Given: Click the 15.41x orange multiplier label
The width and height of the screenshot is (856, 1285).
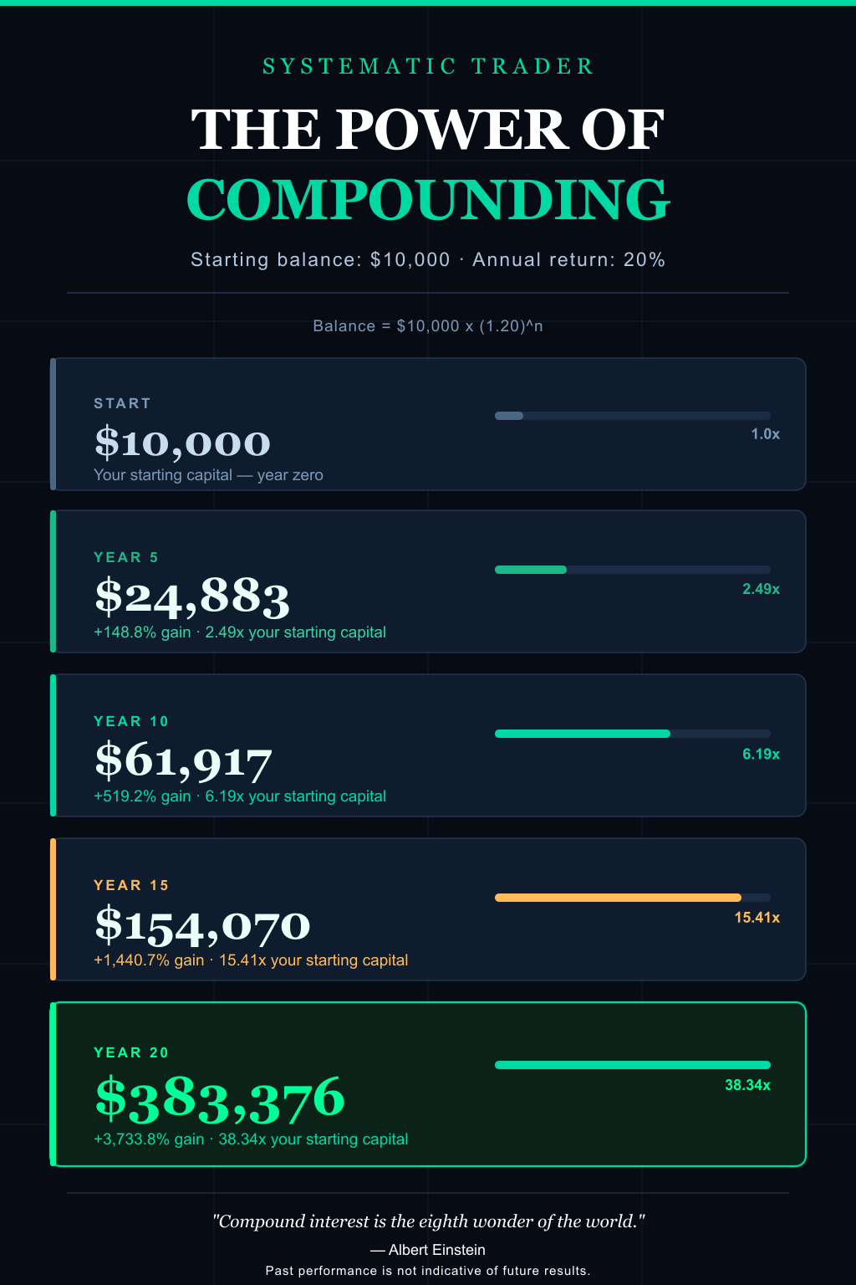Looking at the screenshot, I should (x=757, y=918).
